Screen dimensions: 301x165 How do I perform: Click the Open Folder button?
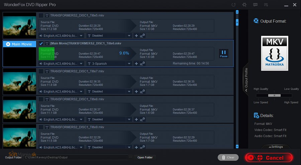[x=145, y=157]
